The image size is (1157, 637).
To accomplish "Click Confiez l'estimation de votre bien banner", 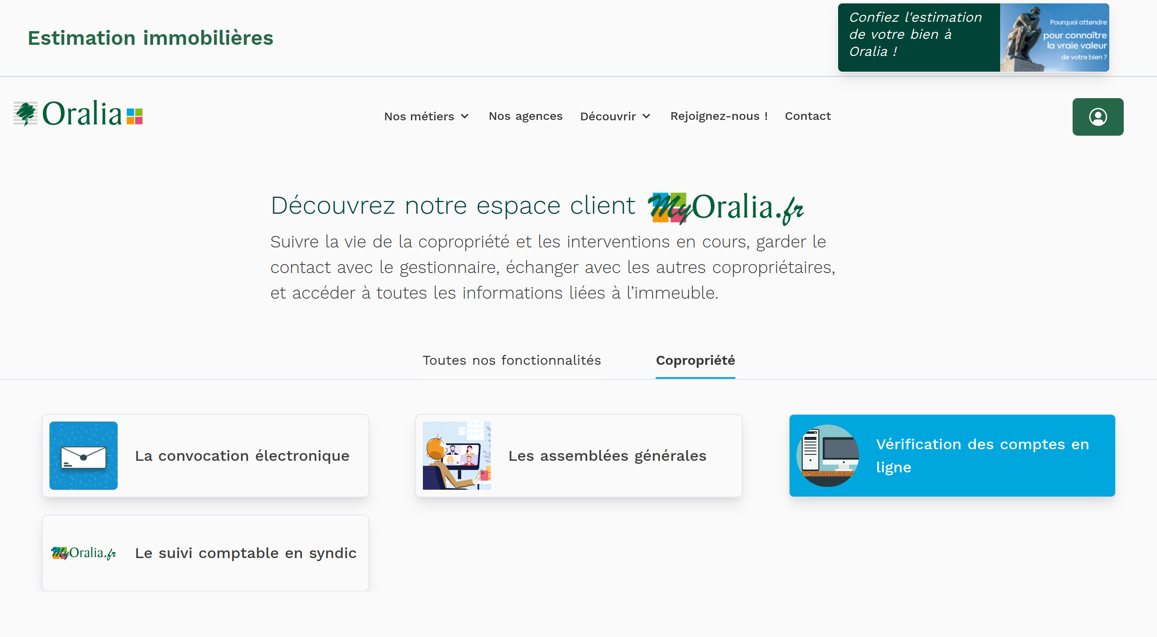I will pyautogui.click(x=916, y=35).
